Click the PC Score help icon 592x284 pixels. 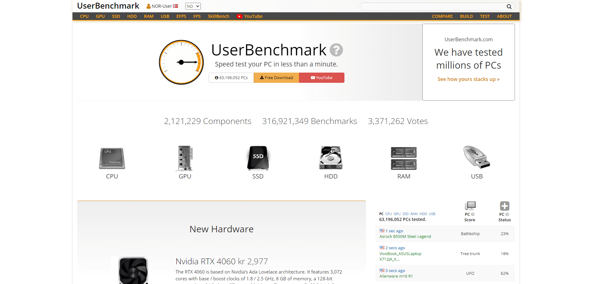[473, 214]
